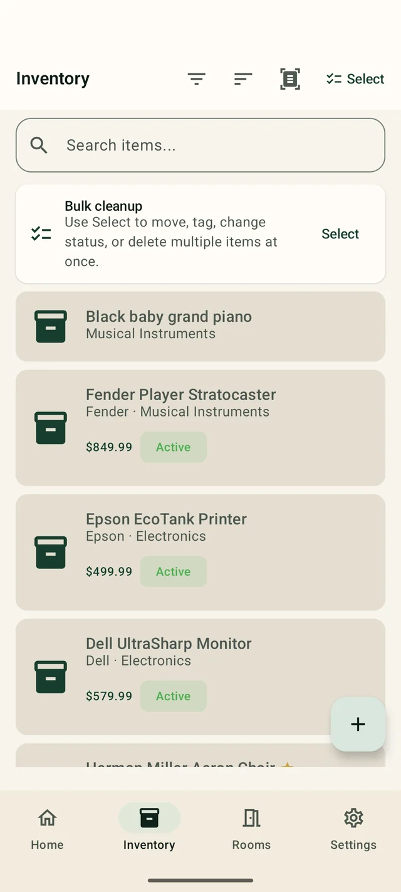This screenshot has height=892, width=401.
Task: Select the Inventory tab in the bottom bar
Action: 149,829
